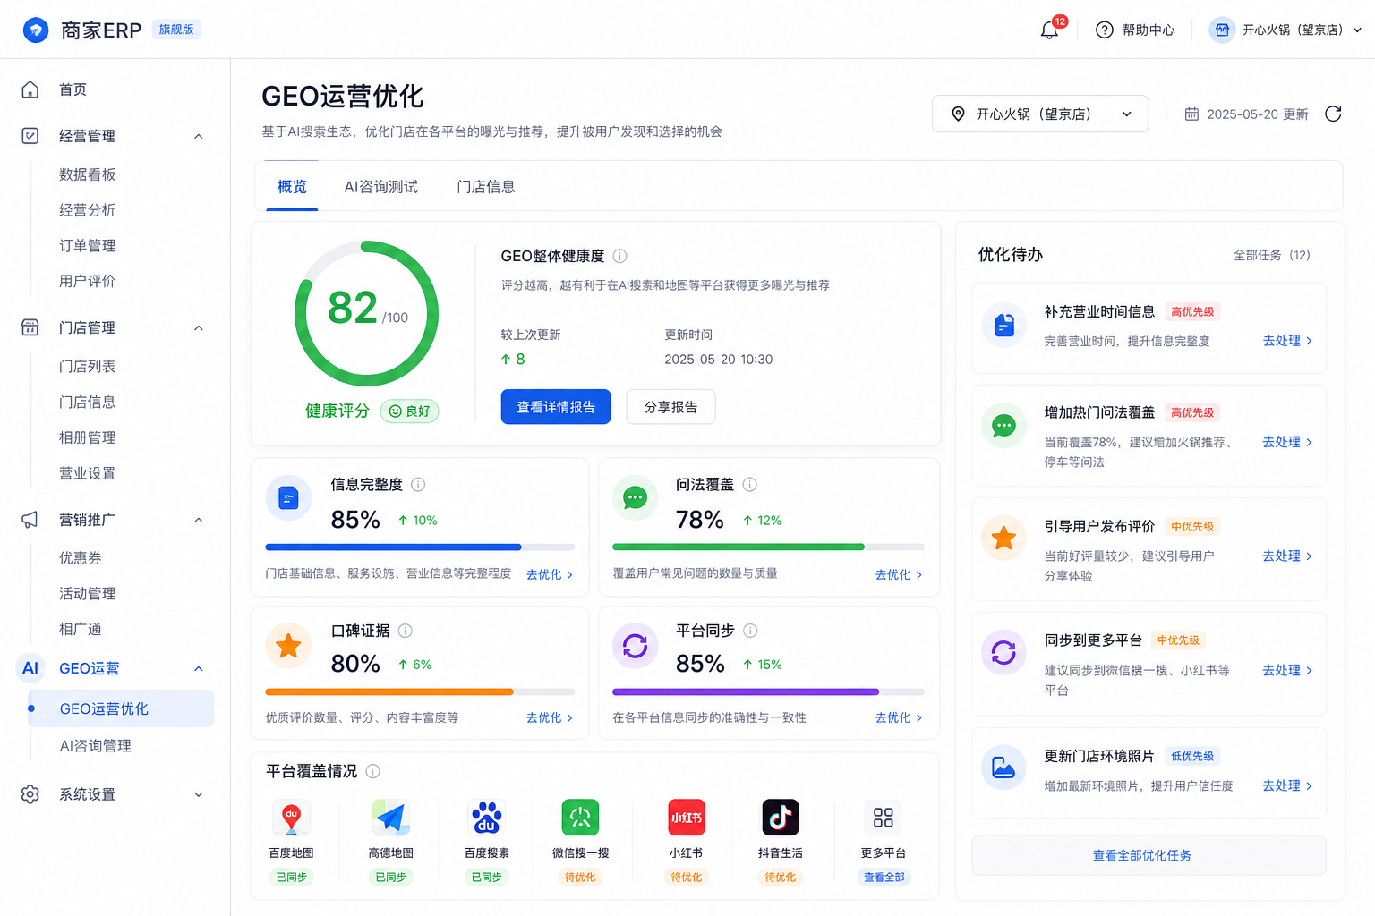The width and height of the screenshot is (1375, 916).
Task: Click the help center question icon
Action: 1105,30
